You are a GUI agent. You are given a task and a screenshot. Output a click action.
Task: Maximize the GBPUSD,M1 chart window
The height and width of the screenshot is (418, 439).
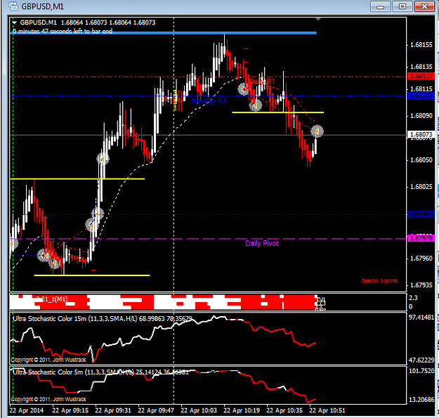402,6
